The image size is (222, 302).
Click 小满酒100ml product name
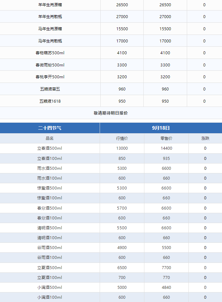50,297
